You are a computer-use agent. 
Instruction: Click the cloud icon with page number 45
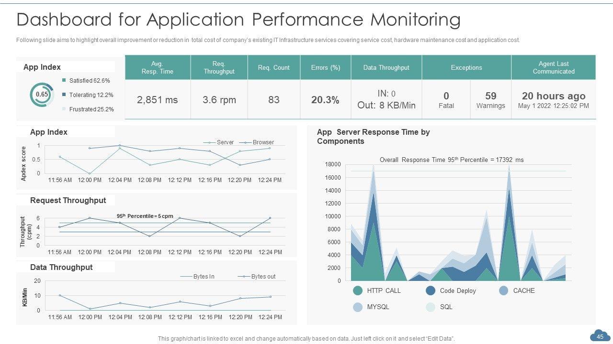(x=600, y=336)
